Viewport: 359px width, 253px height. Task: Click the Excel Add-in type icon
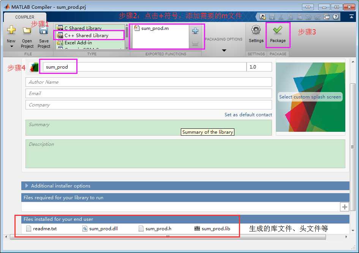[60, 43]
